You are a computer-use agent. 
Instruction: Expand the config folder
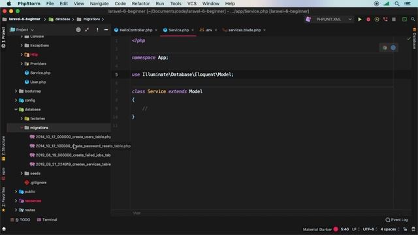click(x=16, y=100)
